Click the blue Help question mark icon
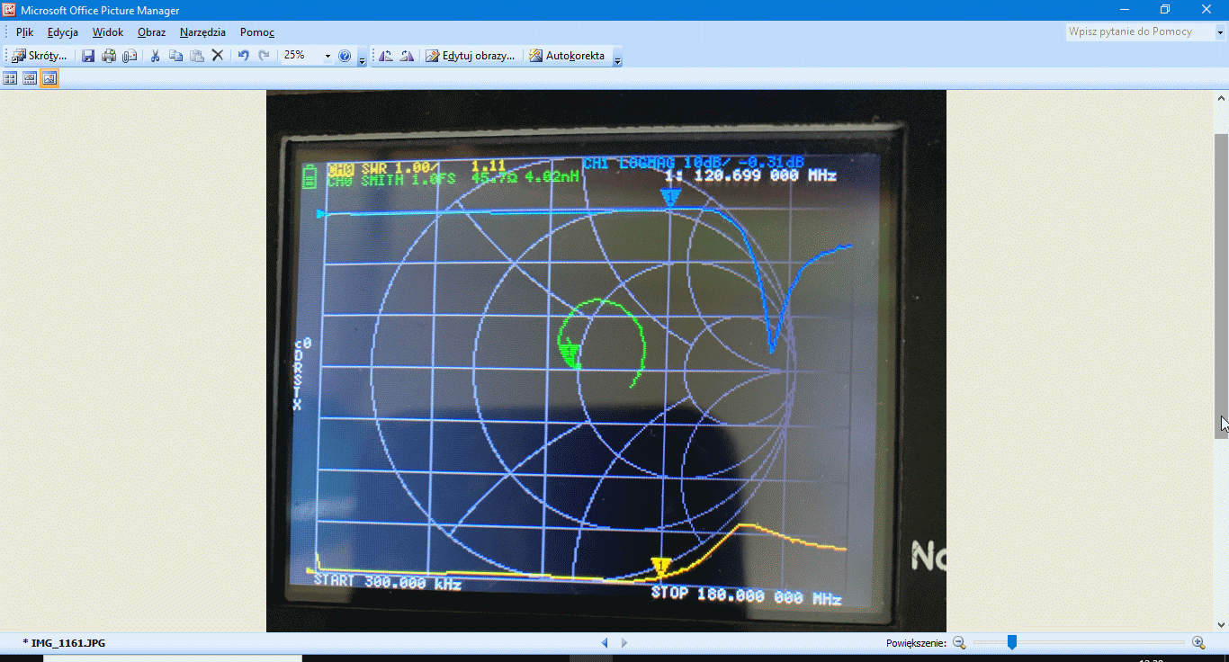 pos(345,56)
